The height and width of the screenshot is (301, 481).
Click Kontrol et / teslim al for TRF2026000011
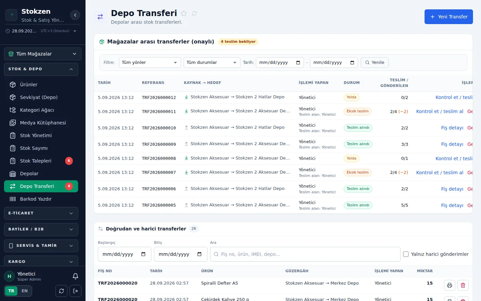pyautogui.click(x=440, y=111)
